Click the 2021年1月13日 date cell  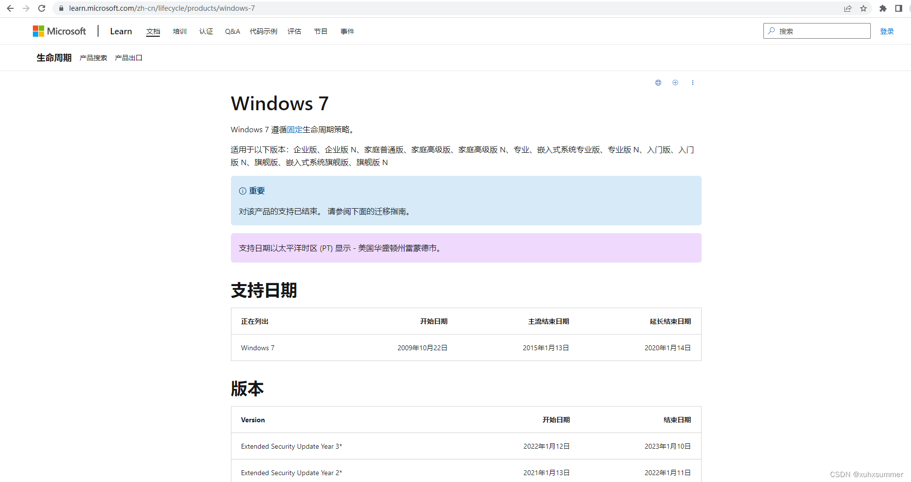point(546,473)
